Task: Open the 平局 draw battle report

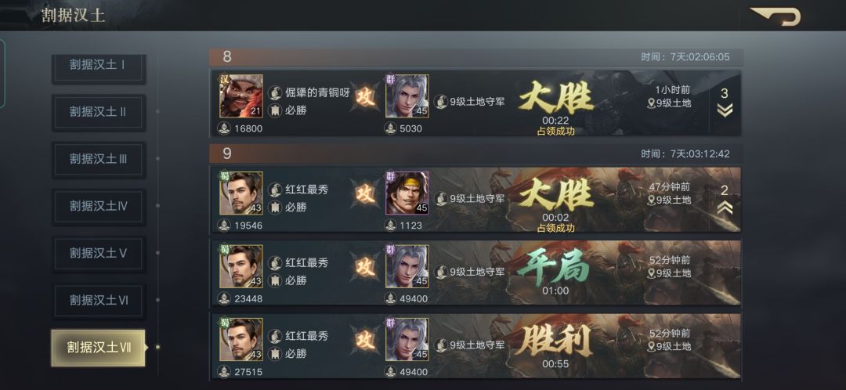Action: (475, 273)
